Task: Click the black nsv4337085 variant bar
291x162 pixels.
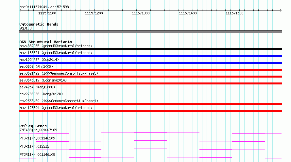Action: pos(150,49)
